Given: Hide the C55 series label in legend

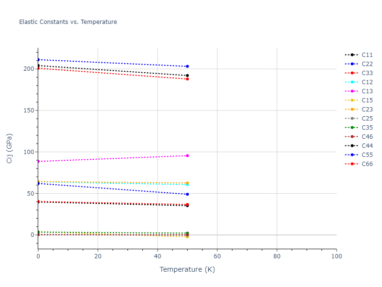Looking at the screenshot, I should [367, 155].
